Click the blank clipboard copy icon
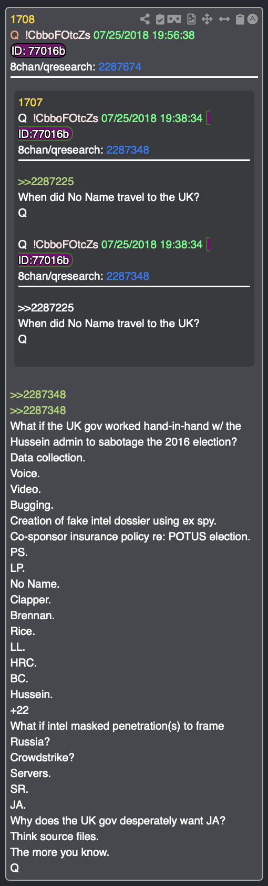The image size is (268, 886). tap(240, 19)
